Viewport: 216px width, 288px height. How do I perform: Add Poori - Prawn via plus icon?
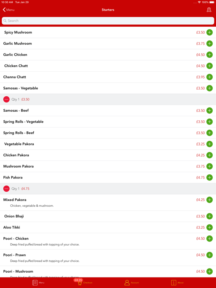(209, 255)
